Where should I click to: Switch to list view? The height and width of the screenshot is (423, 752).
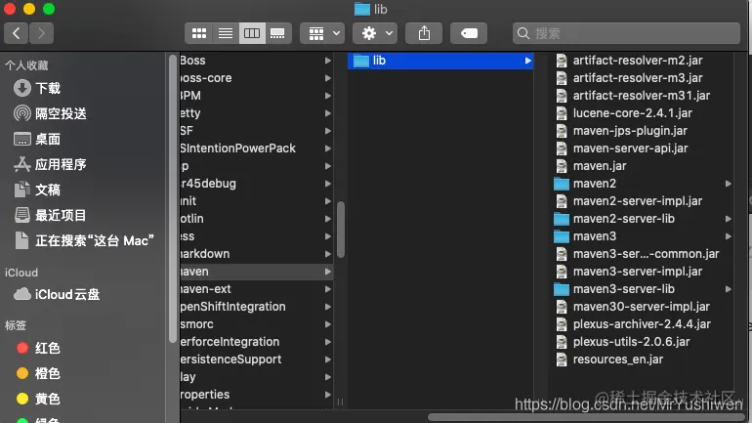[226, 33]
